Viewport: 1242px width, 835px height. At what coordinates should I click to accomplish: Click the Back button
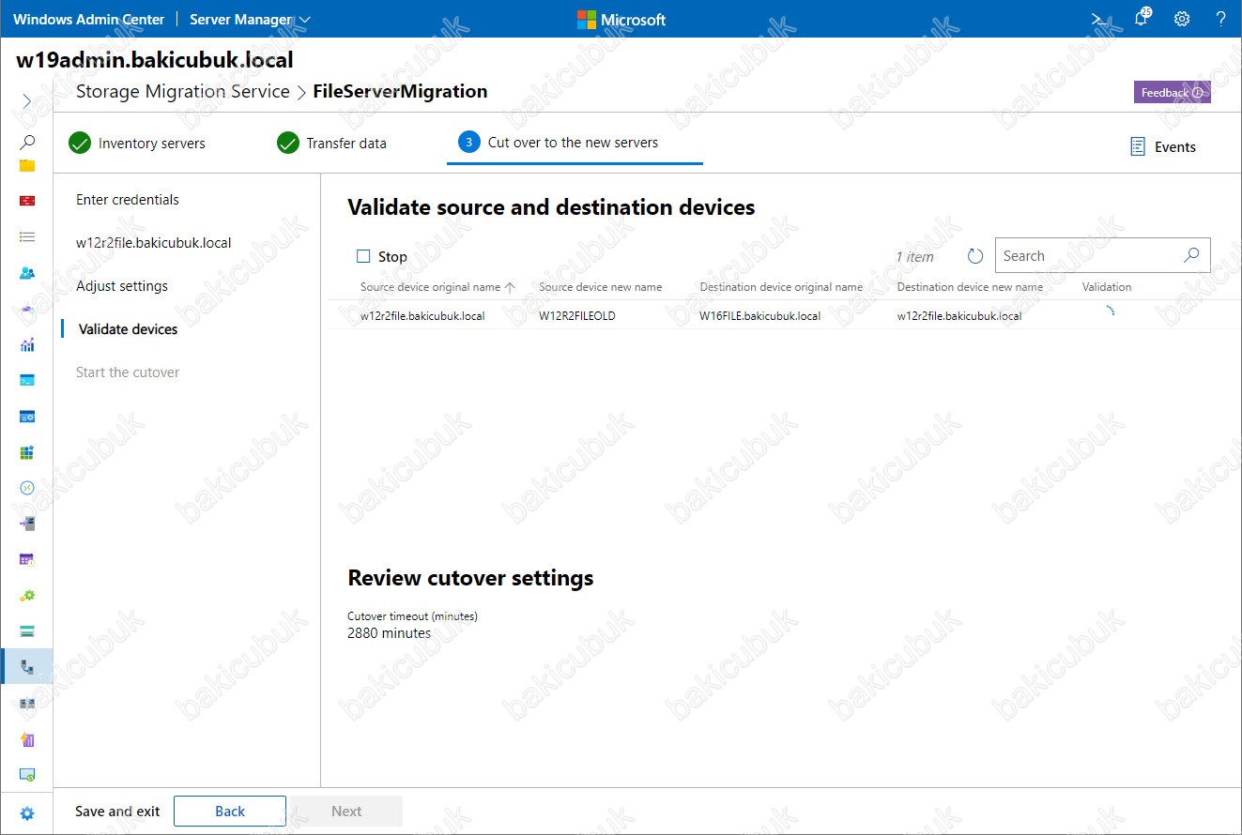pyautogui.click(x=230, y=812)
